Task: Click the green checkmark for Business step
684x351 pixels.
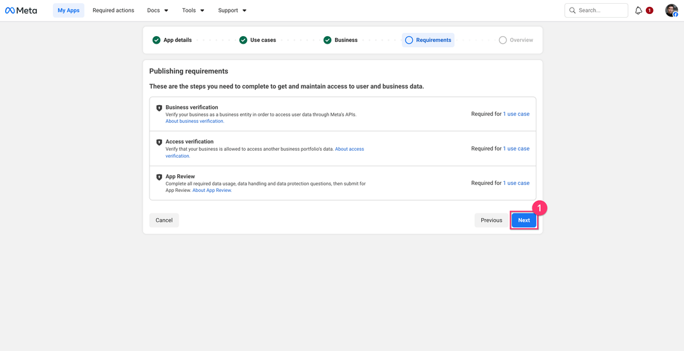Action: point(327,40)
